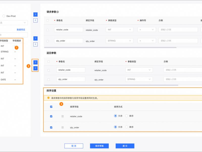Edit return parameter name retailer_code field
Screen dimensions: 202x152
(71, 70)
